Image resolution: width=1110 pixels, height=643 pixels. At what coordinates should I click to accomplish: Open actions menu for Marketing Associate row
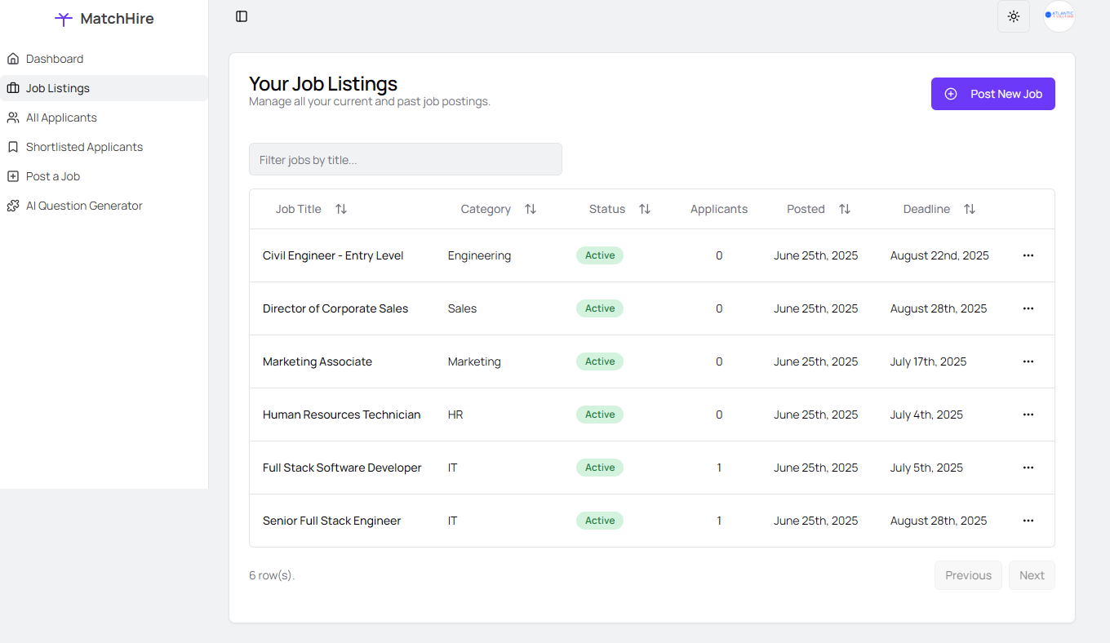(1028, 361)
